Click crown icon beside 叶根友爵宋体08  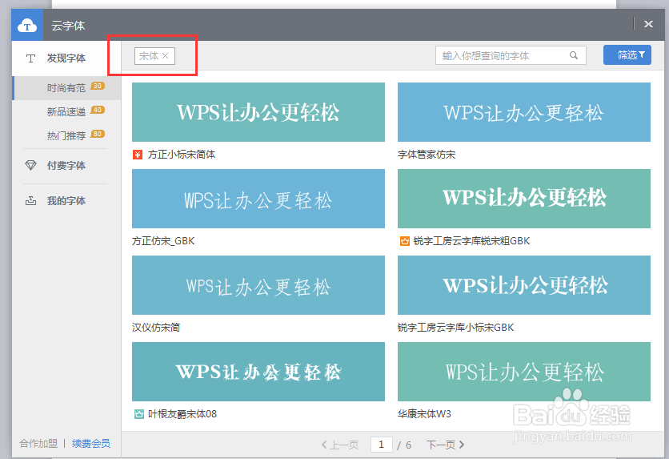click(138, 414)
